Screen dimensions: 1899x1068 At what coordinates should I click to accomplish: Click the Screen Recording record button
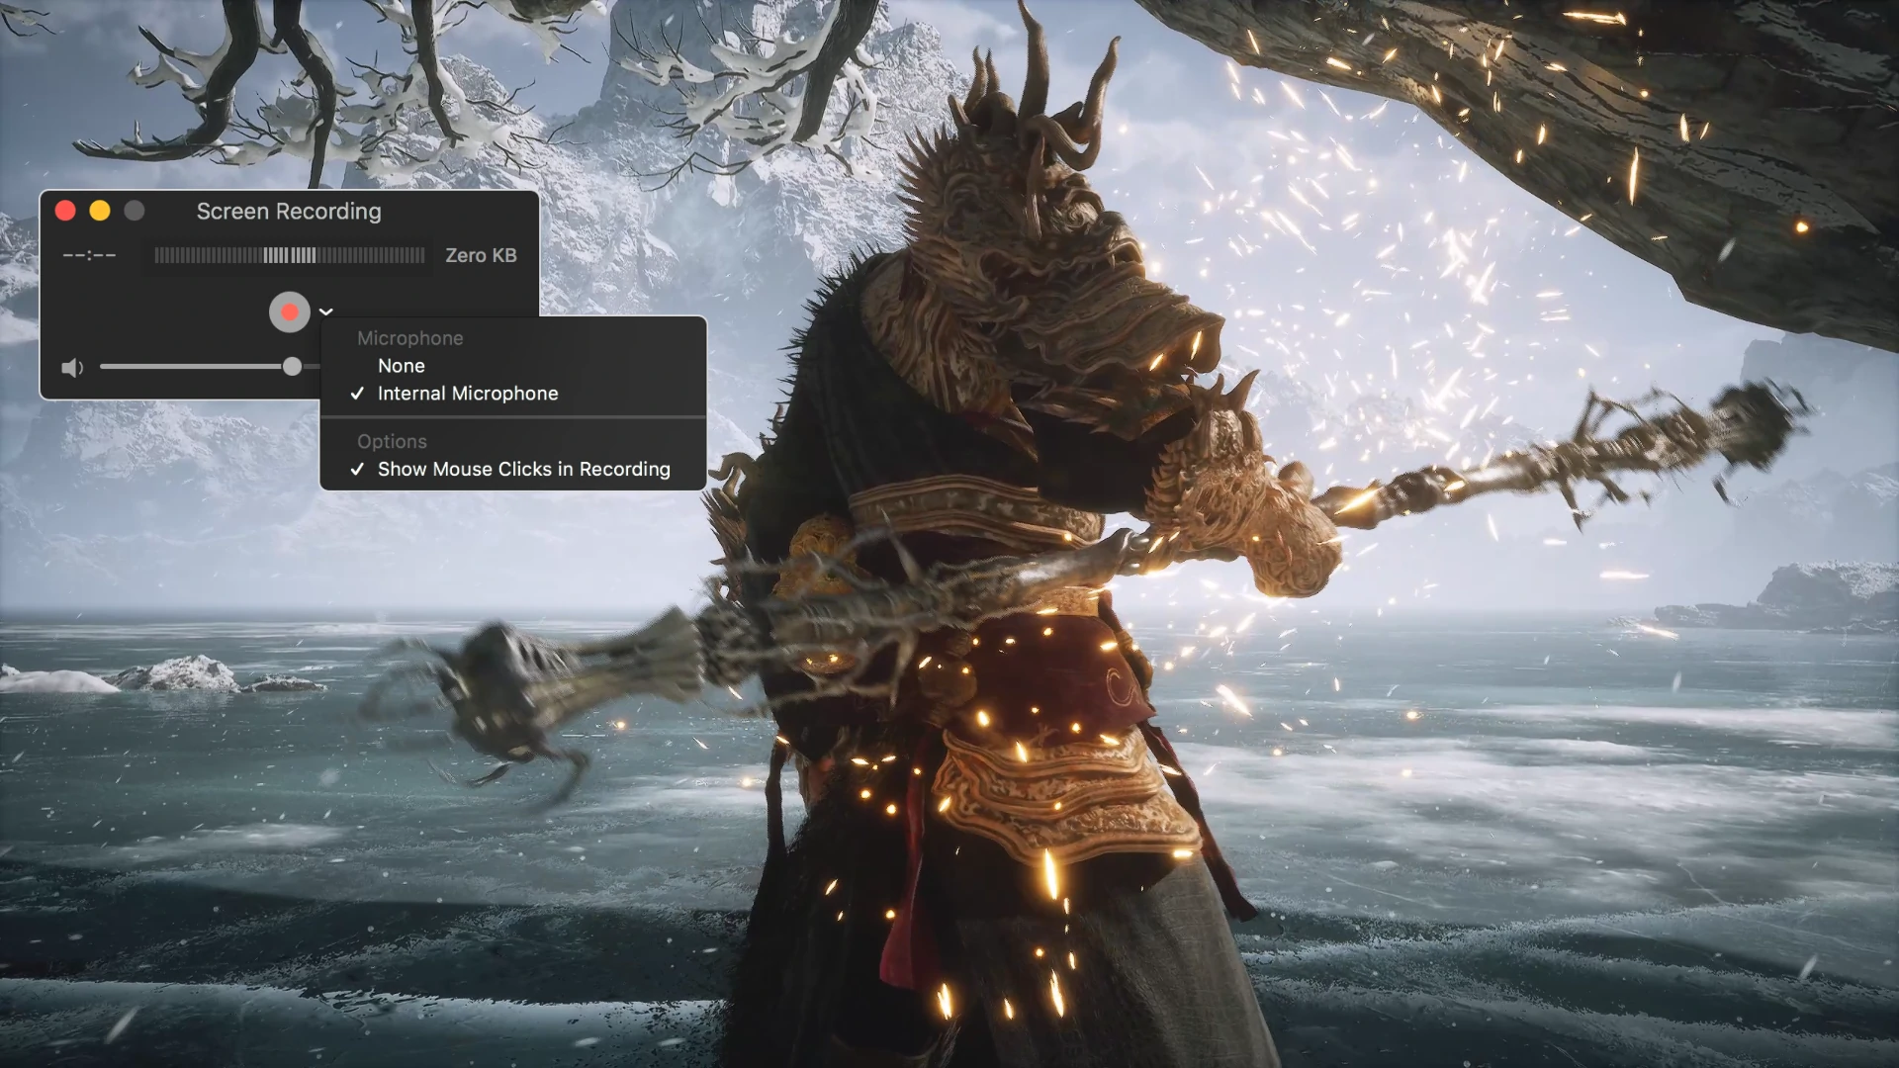(288, 311)
